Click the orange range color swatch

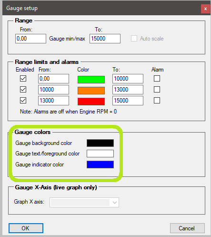click(91, 91)
